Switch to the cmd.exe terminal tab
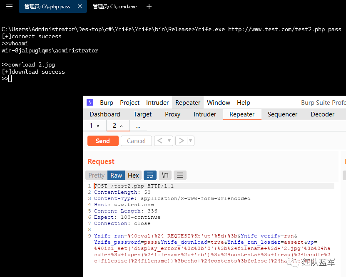This screenshot has height=277, width=346. click(115, 7)
